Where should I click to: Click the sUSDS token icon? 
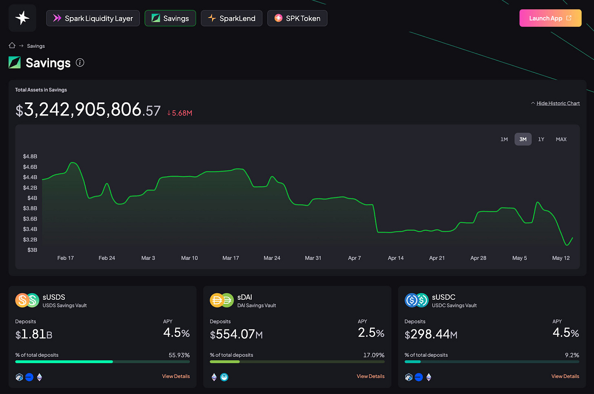(x=27, y=301)
